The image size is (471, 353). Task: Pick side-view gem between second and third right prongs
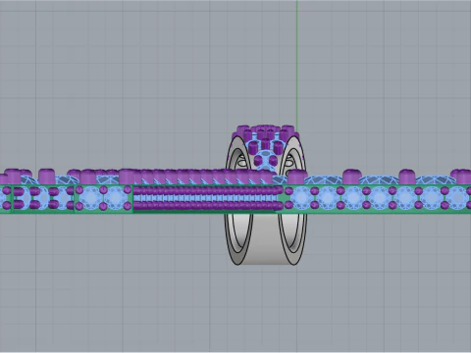click(380, 180)
